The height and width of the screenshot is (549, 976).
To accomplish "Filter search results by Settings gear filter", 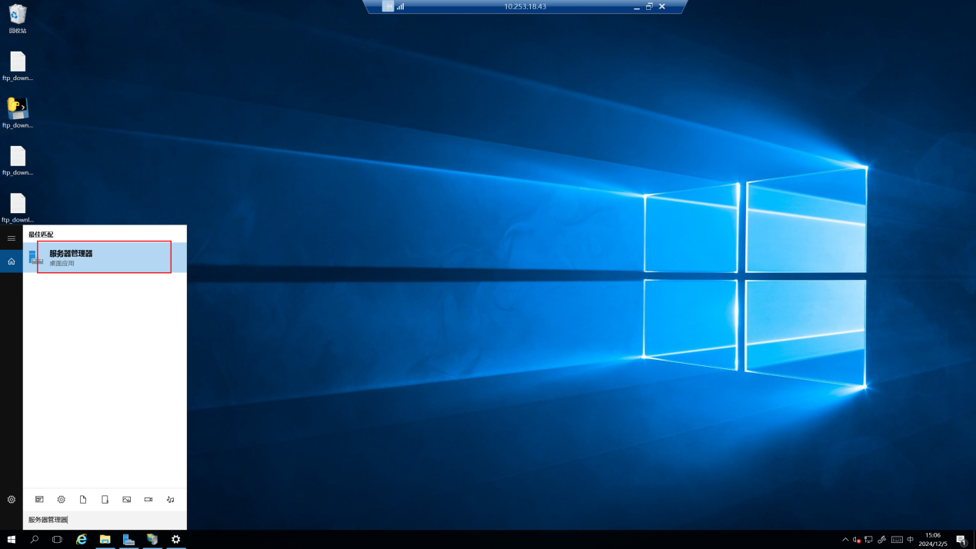I will [x=62, y=499].
